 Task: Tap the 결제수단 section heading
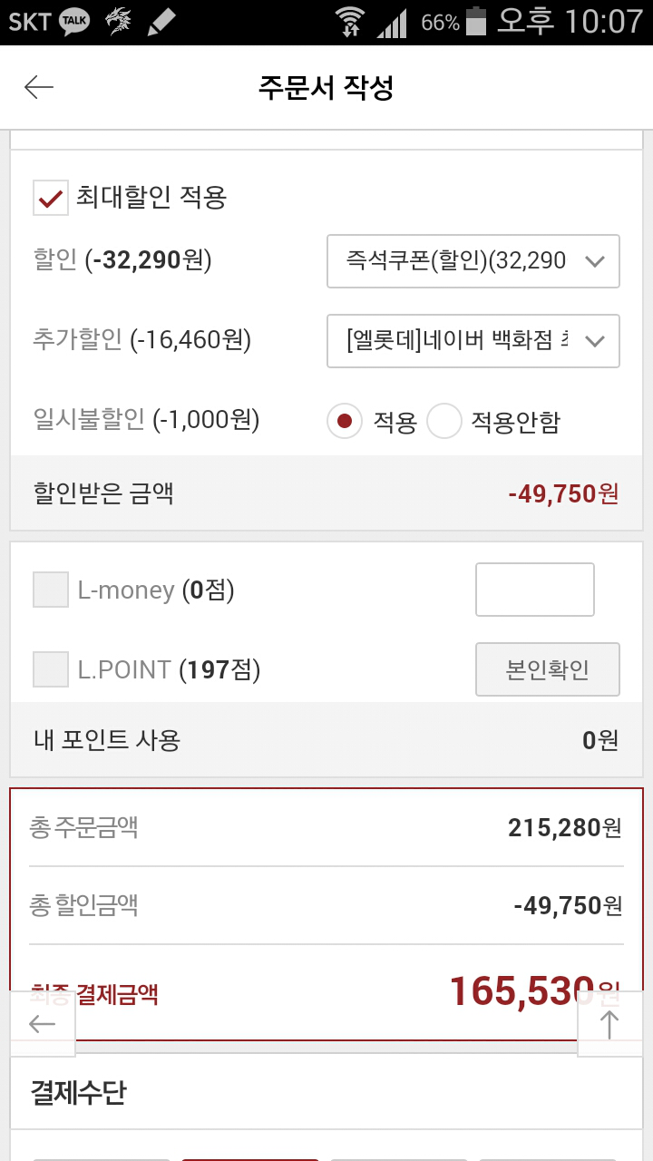(78, 1092)
